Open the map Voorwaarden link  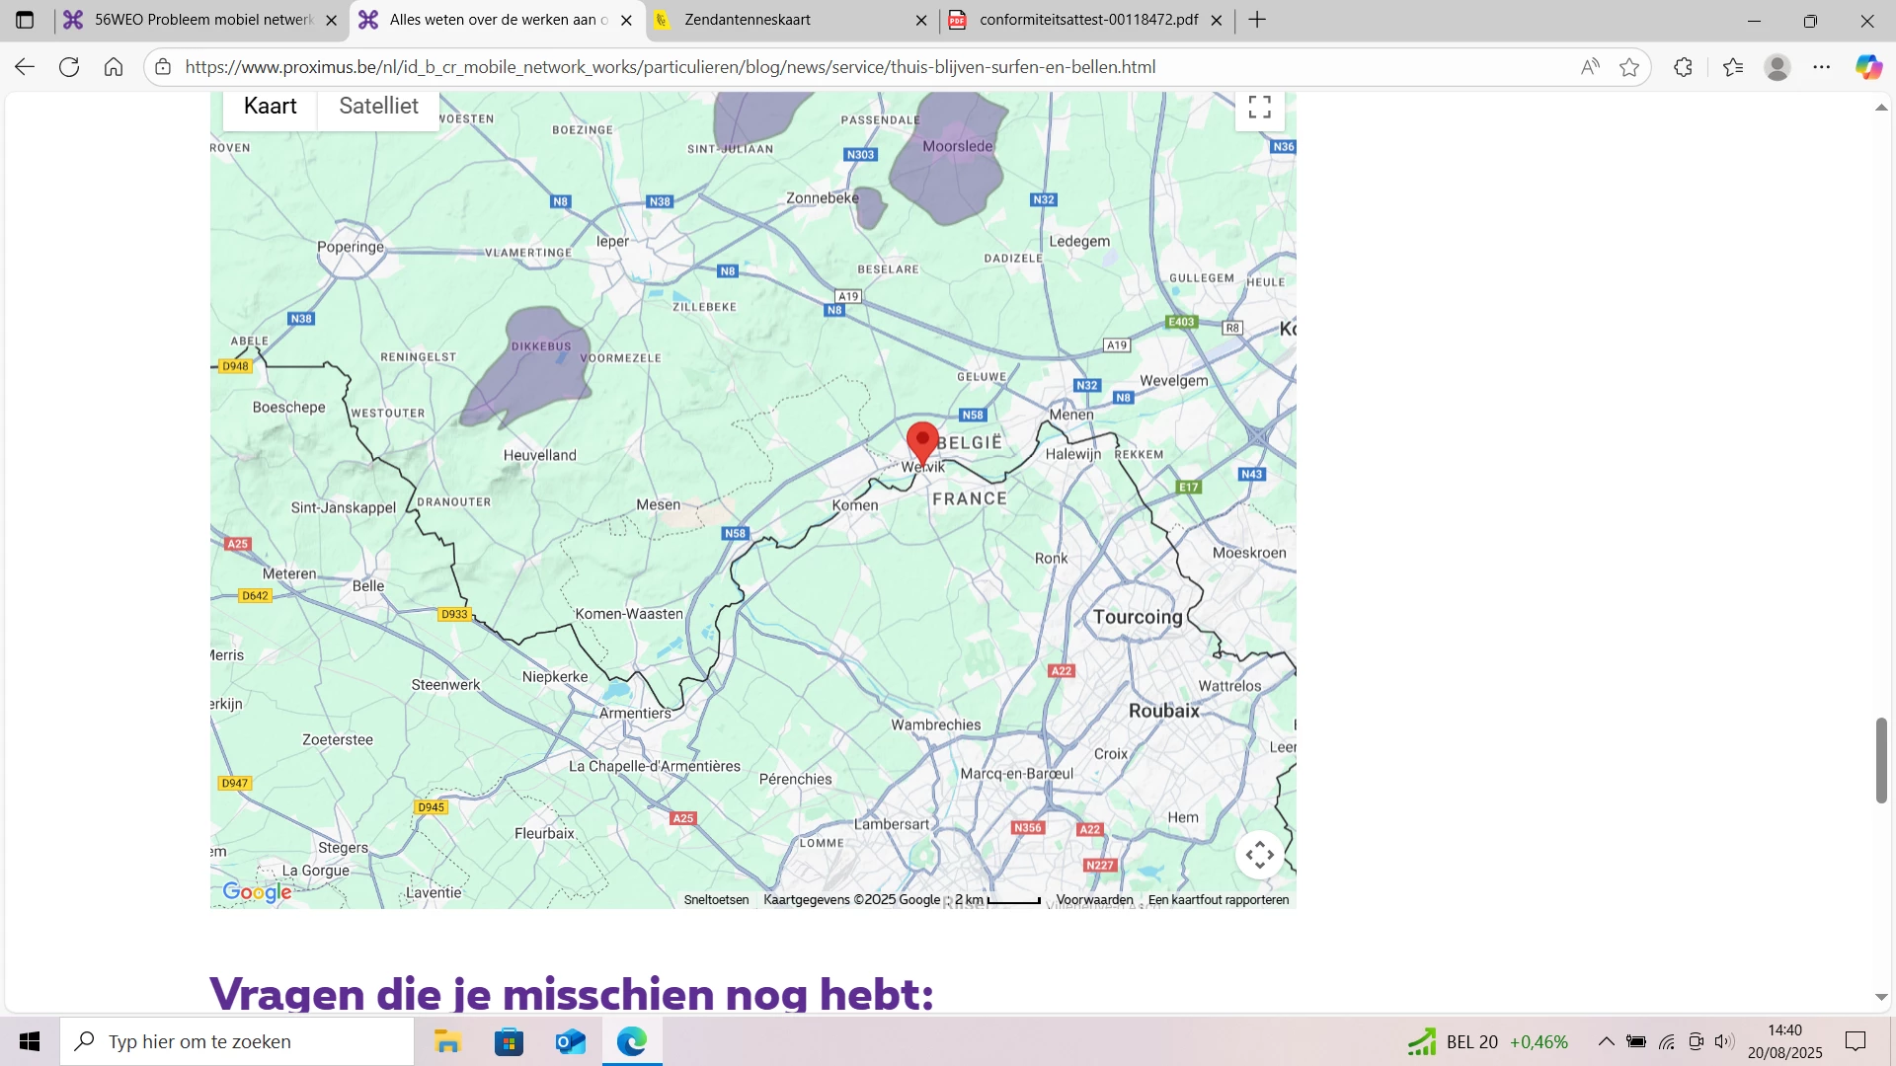point(1094,900)
